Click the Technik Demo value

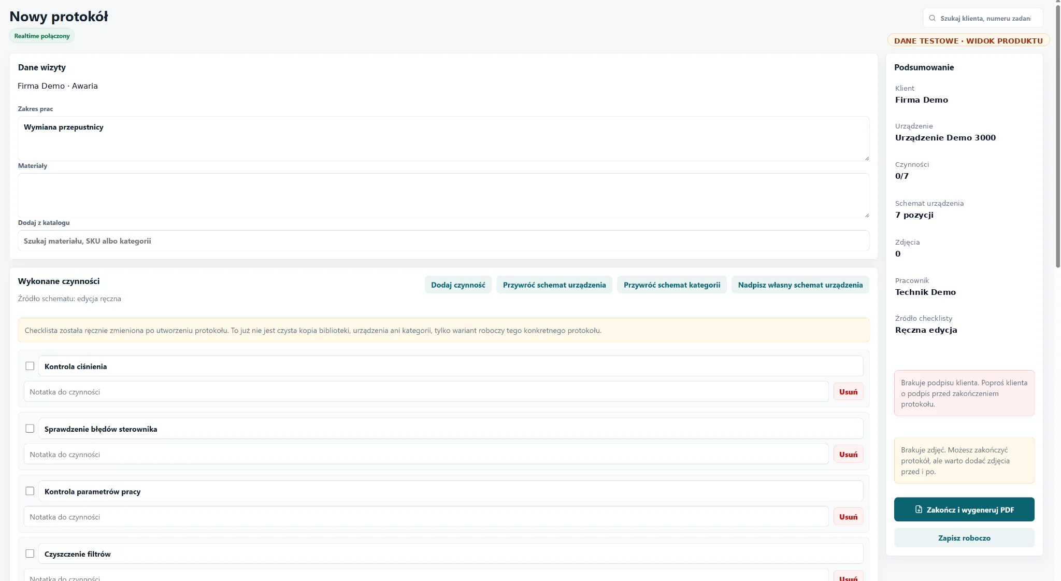(925, 292)
